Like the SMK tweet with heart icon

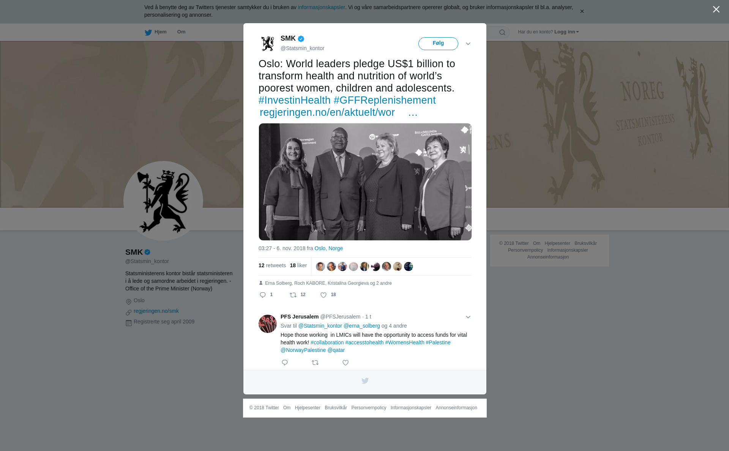323,295
